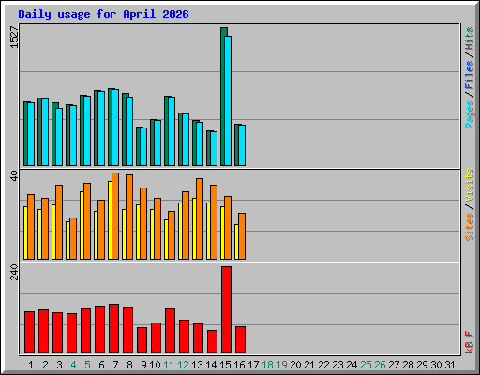480x375 pixels.
Task: Click the "Hits" legend label
Action: click(x=469, y=38)
